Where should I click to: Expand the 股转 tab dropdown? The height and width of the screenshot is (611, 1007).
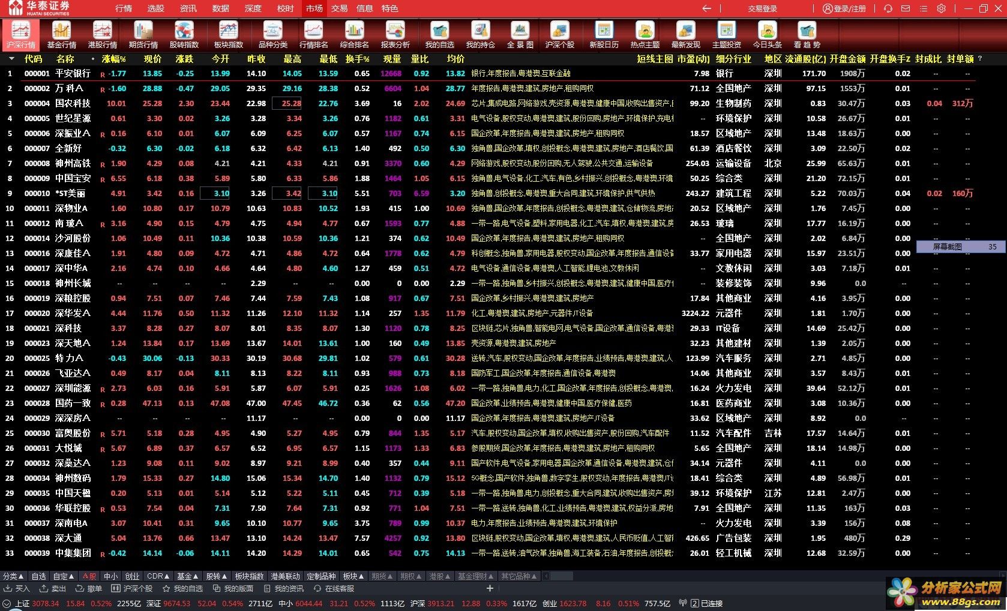click(217, 576)
